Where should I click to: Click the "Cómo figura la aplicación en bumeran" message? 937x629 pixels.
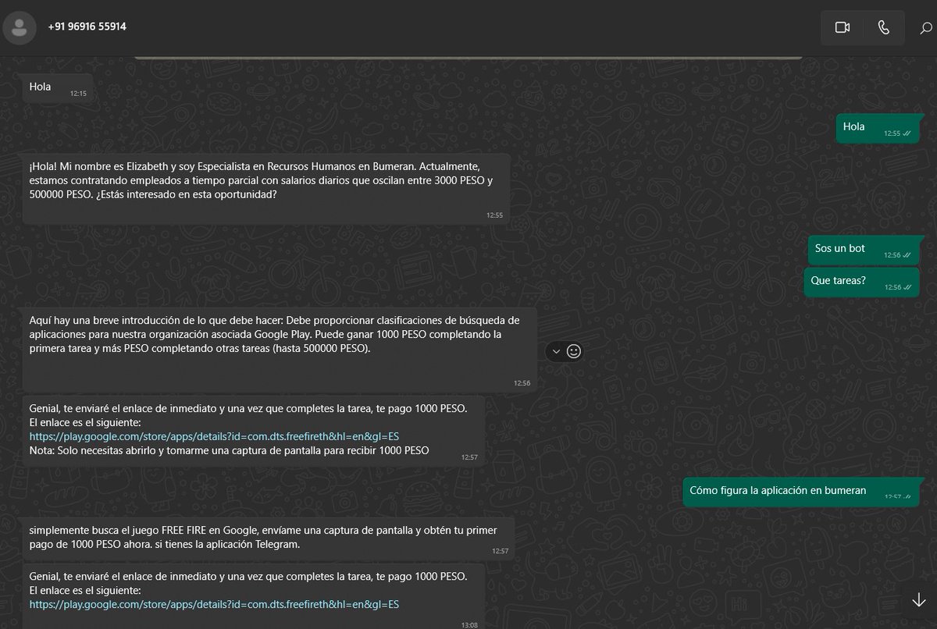pos(801,492)
